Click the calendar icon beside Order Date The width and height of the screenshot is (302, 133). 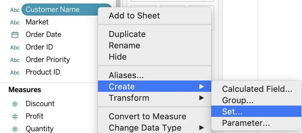tap(15, 35)
